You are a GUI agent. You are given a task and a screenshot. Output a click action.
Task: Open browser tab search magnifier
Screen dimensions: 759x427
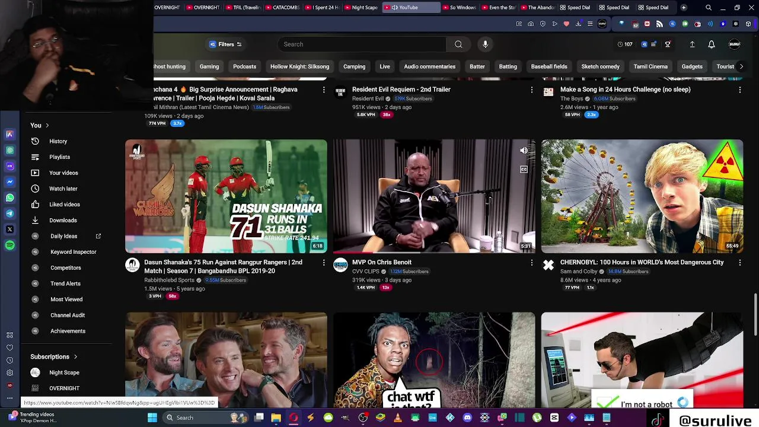[x=708, y=8]
